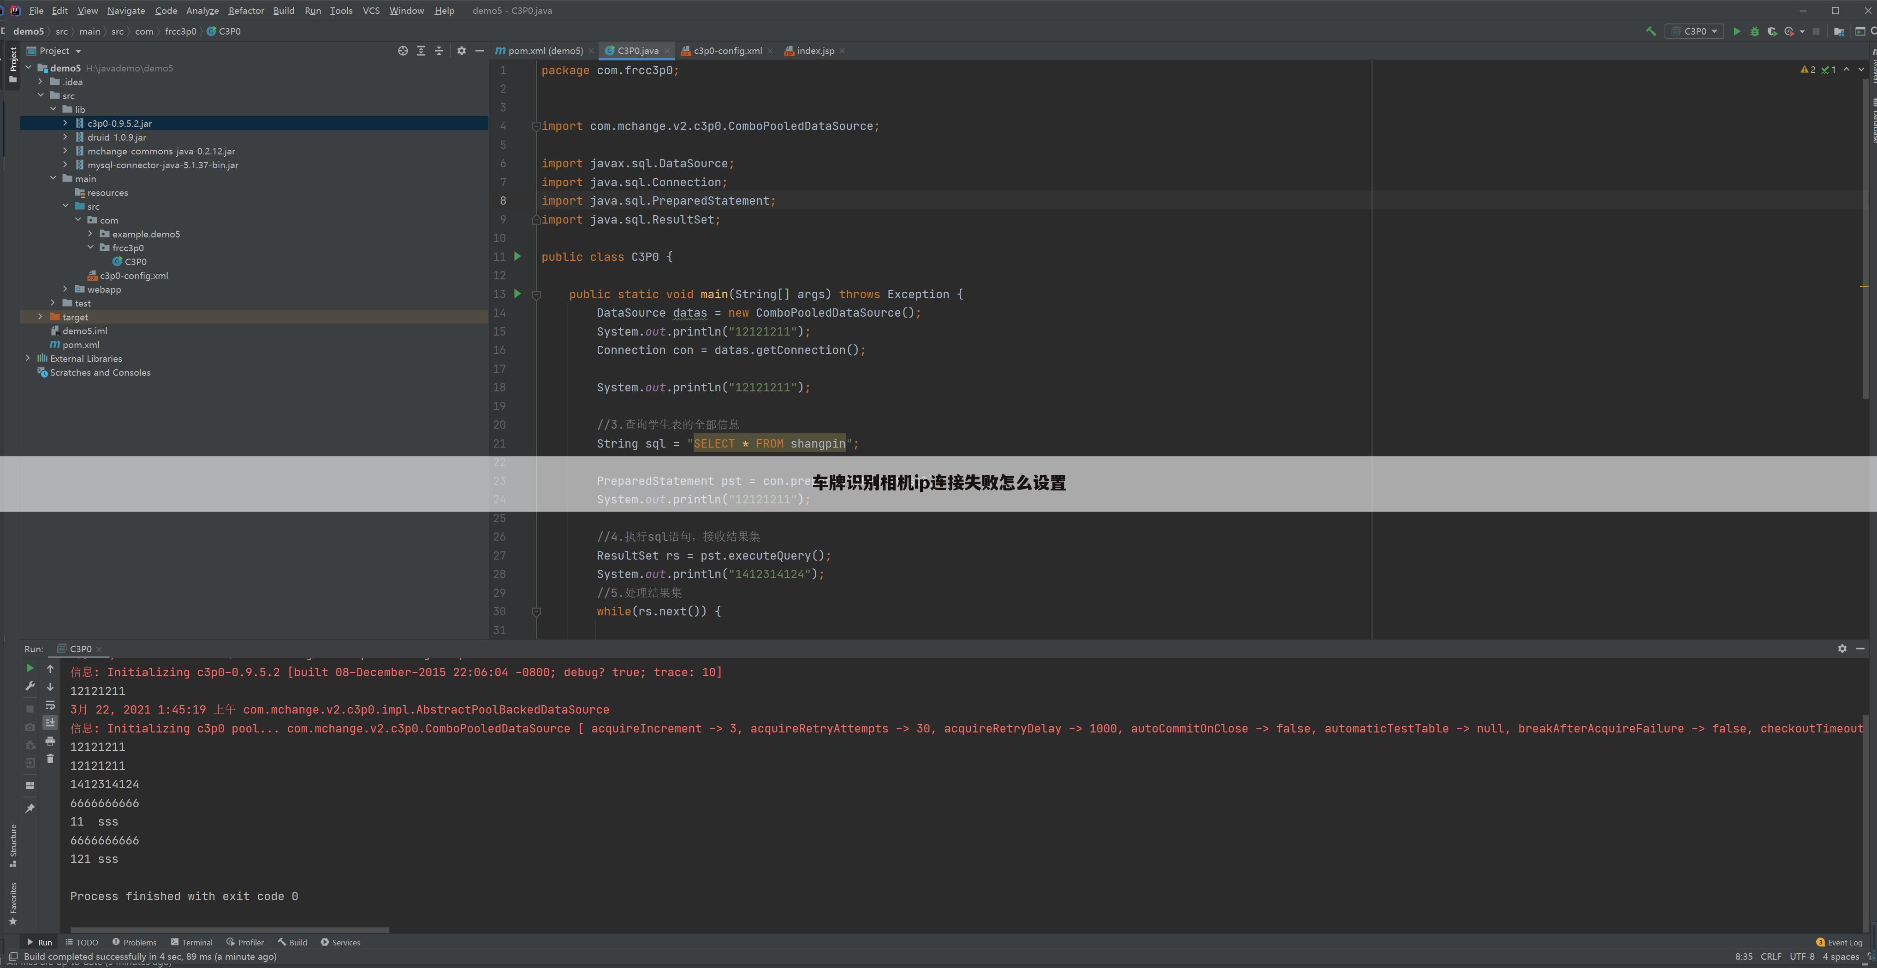Go to previous highlighted error arrow
This screenshot has height=968, width=1877.
[x=1847, y=70]
